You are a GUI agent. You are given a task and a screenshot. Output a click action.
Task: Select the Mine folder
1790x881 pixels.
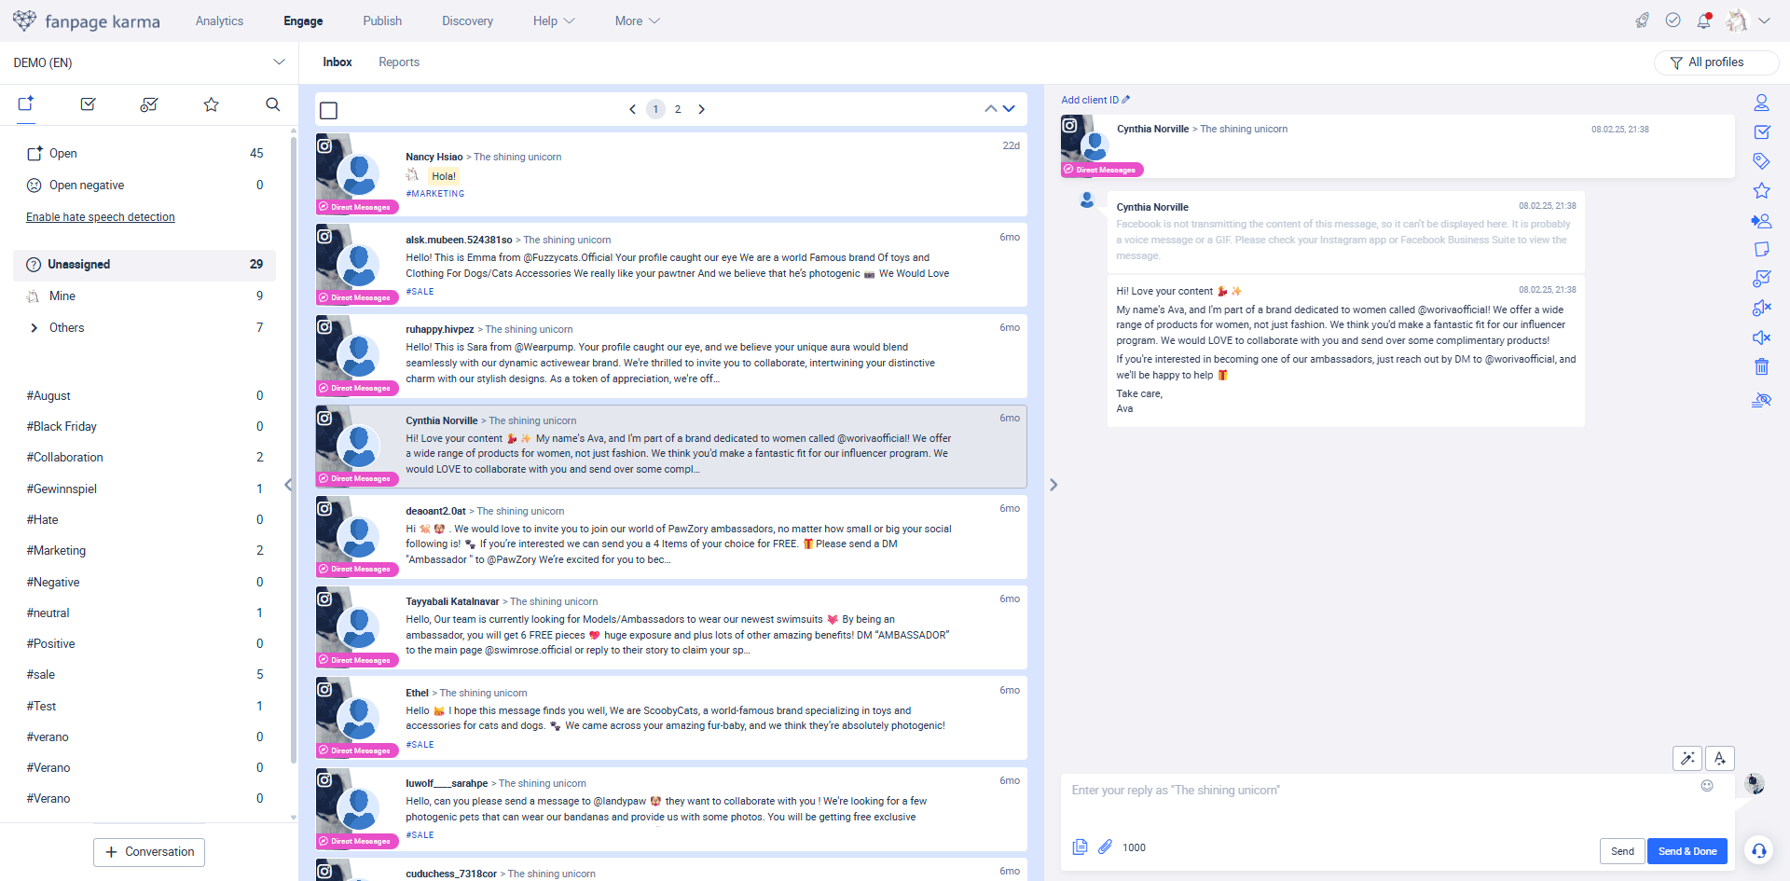[145, 296]
